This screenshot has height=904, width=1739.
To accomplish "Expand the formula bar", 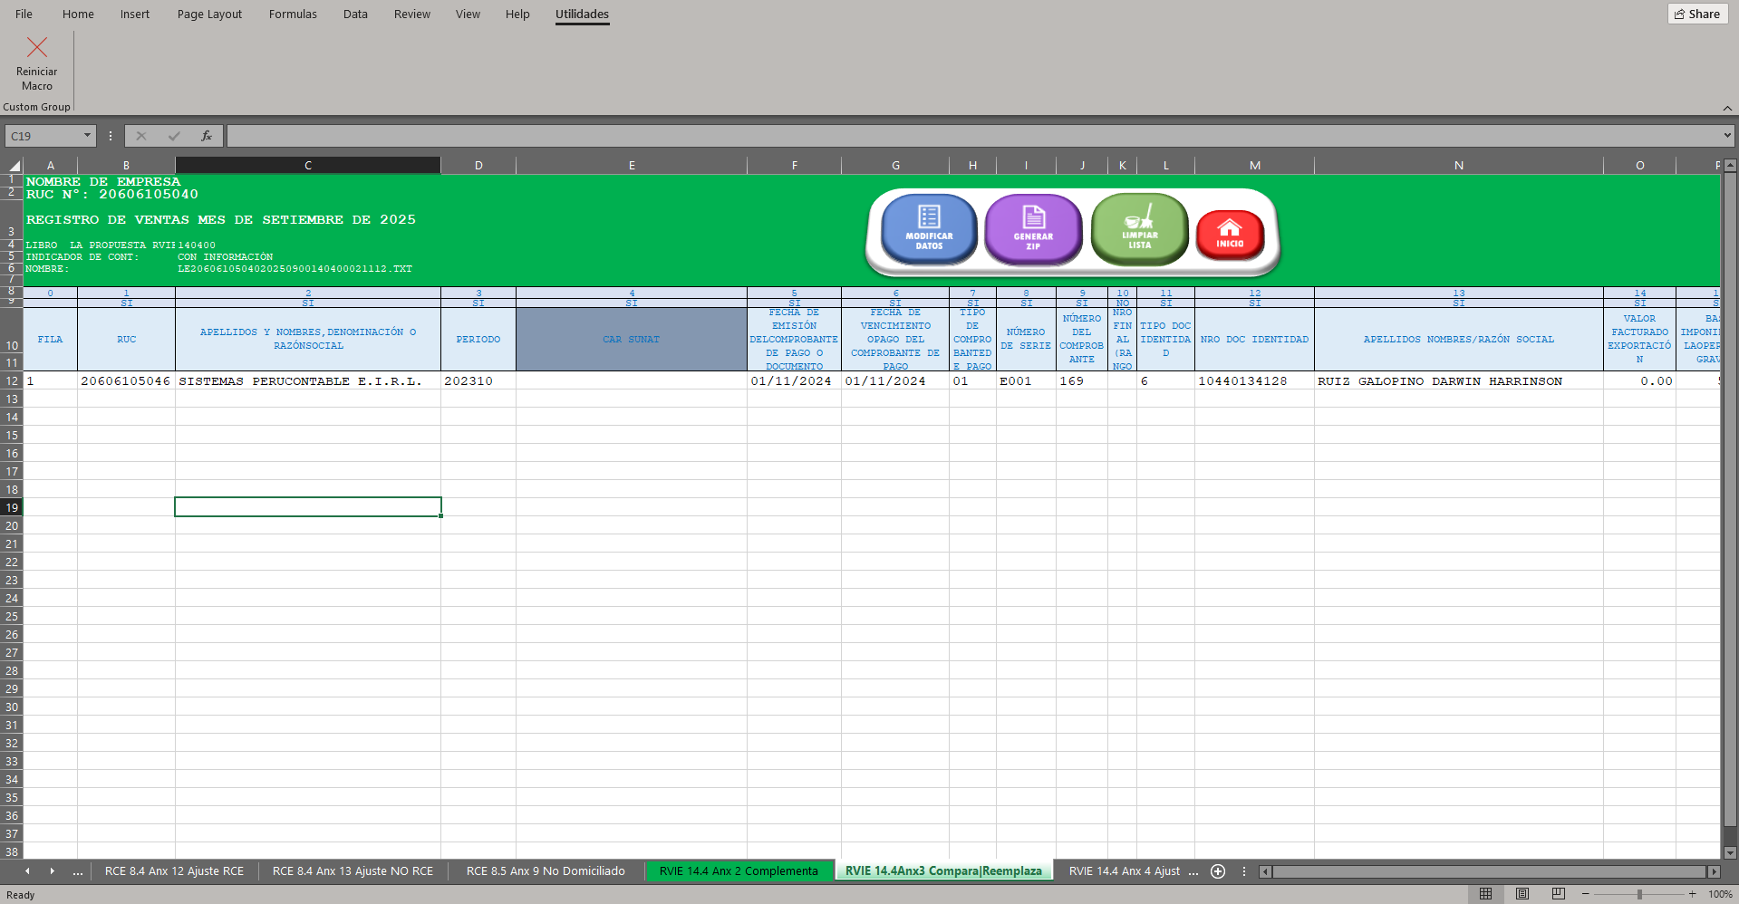I will [x=1727, y=136].
